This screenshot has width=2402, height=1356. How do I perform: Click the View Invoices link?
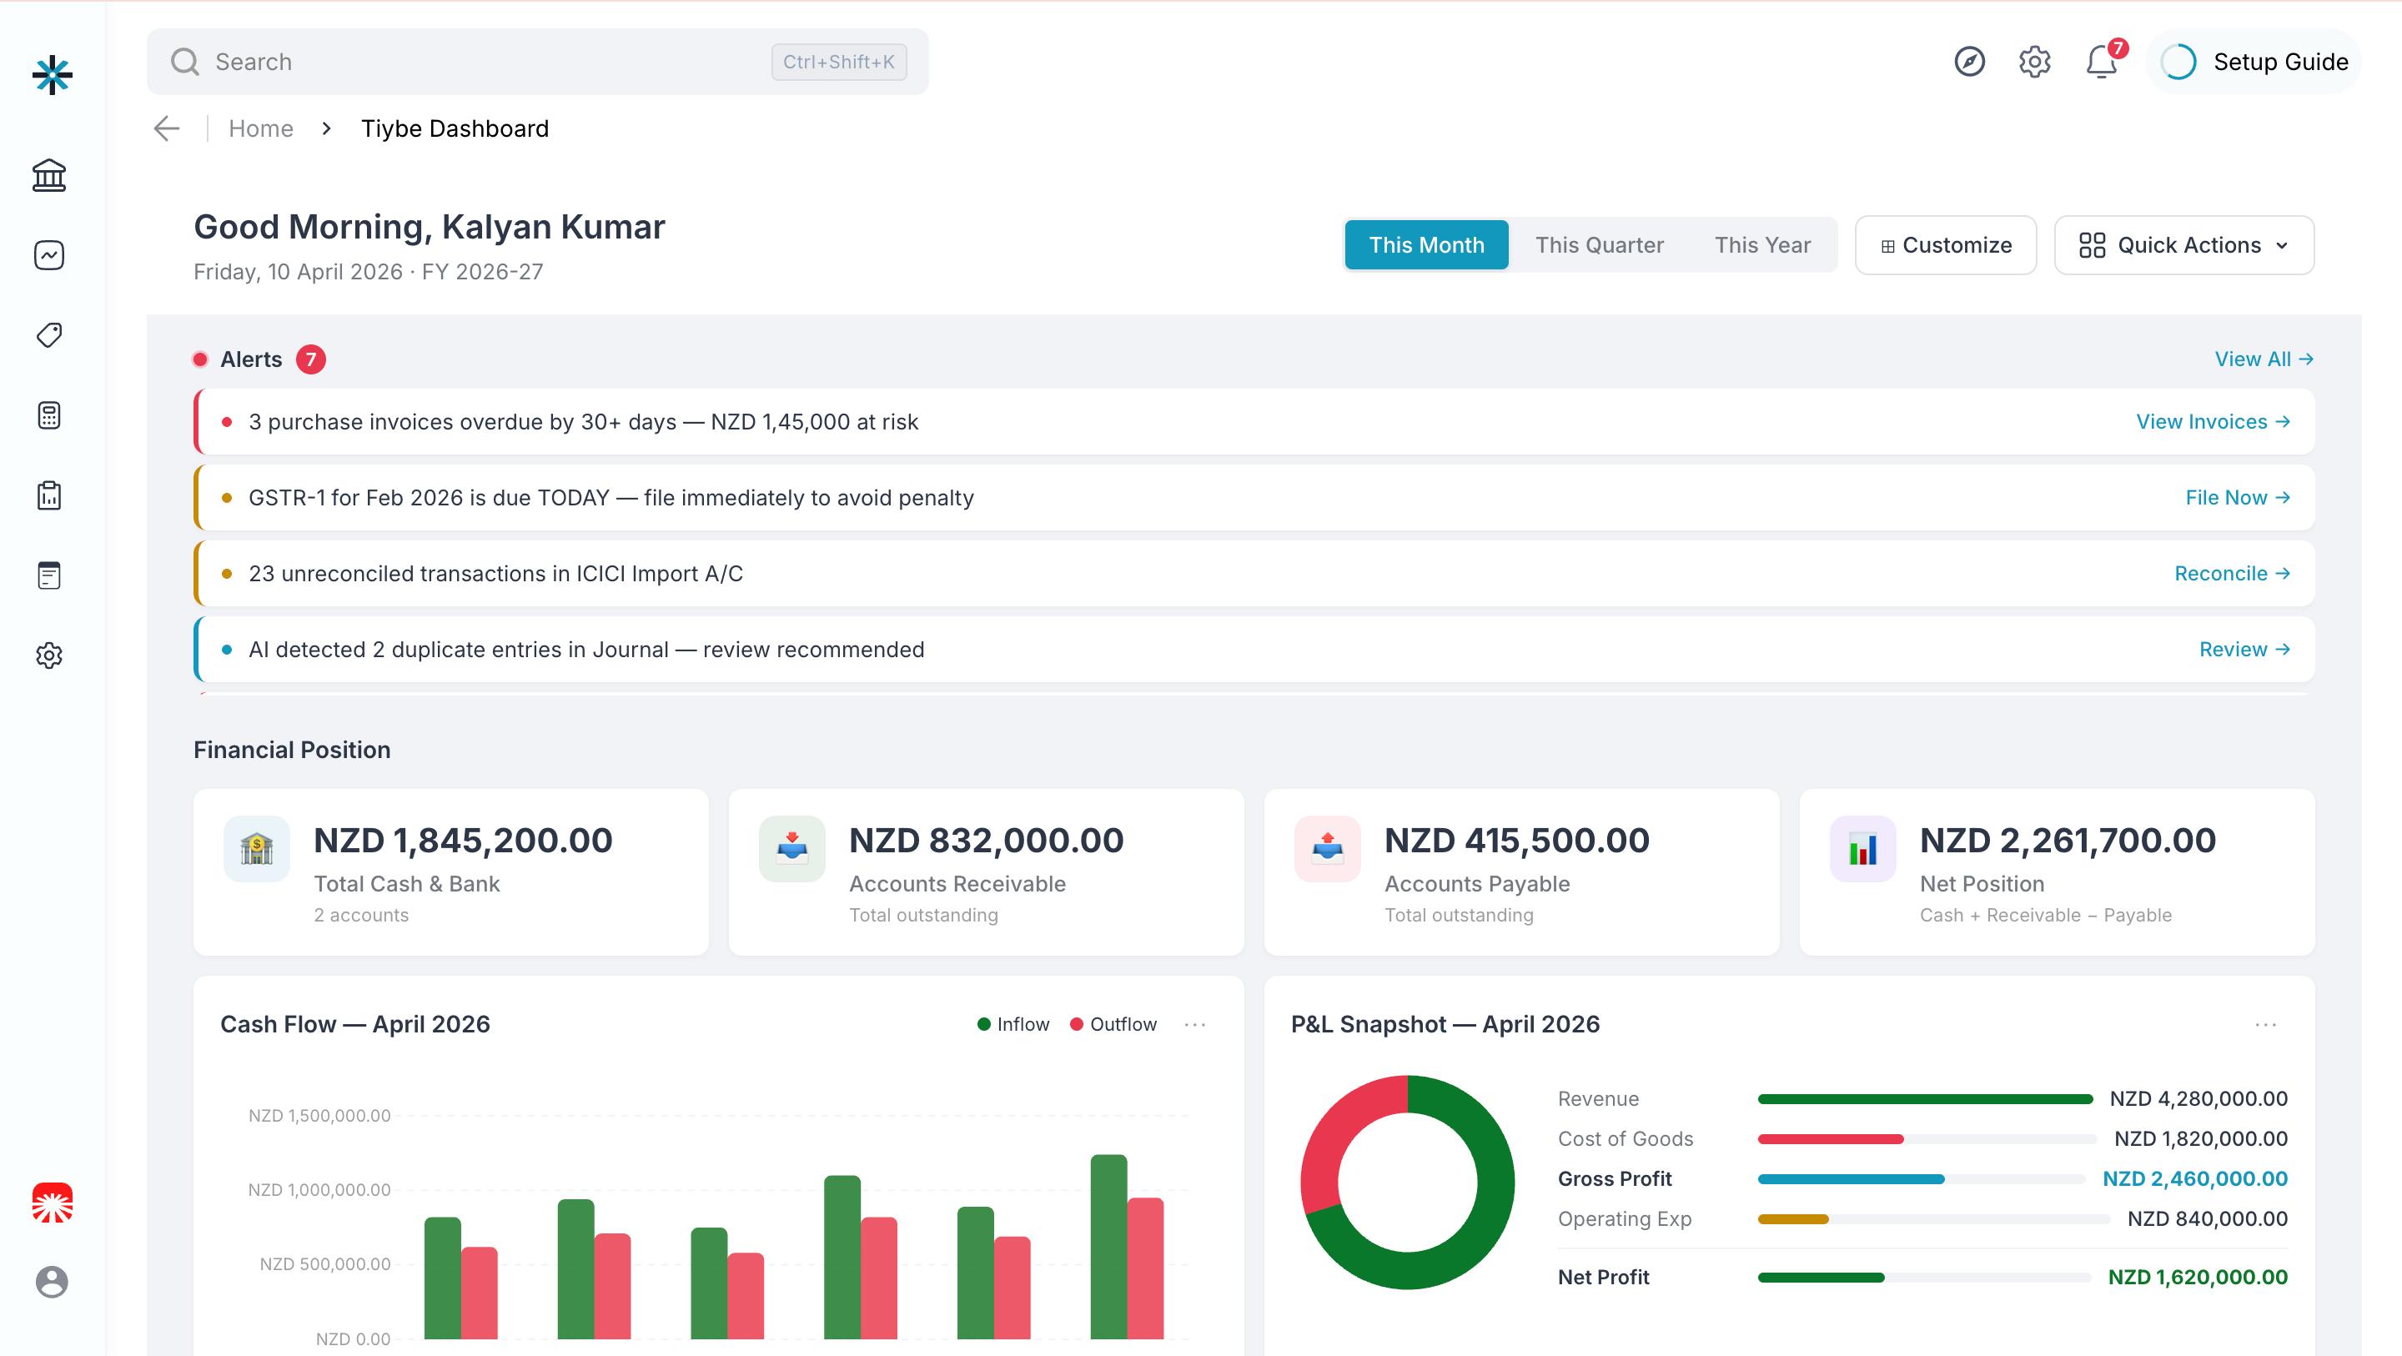[2213, 421]
